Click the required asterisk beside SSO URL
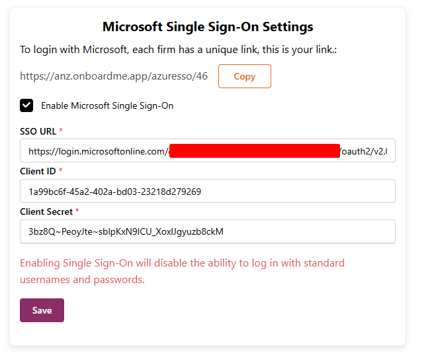 point(61,131)
